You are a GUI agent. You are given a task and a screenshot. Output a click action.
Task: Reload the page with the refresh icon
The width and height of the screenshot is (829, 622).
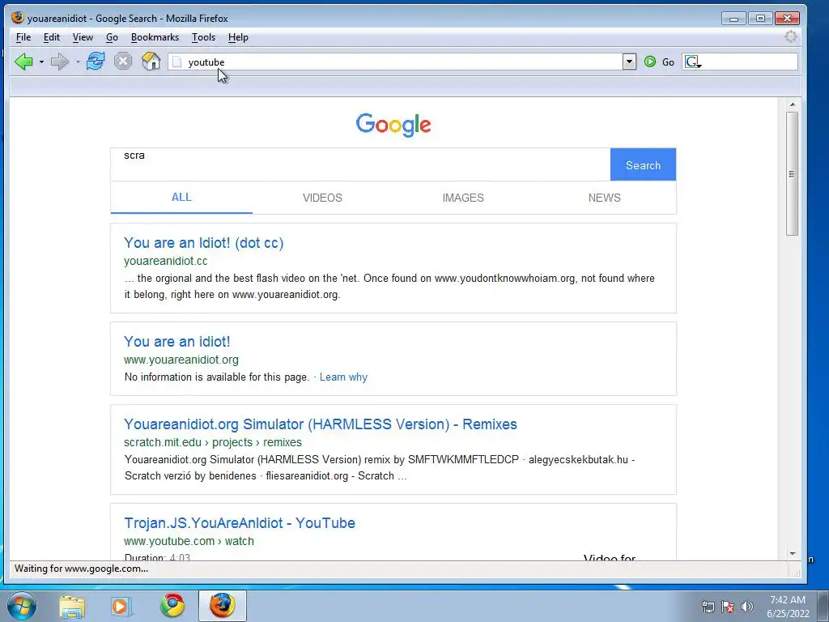[x=96, y=62]
